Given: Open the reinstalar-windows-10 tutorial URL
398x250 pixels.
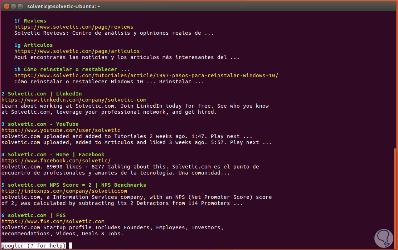Looking at the screenshot, I should [x=146, y=75].
